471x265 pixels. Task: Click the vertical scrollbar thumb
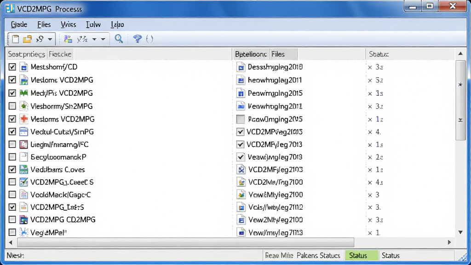[460, 100]
